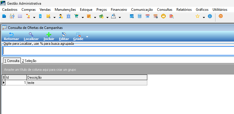Click the green money bills icon

tap(101, 16)
